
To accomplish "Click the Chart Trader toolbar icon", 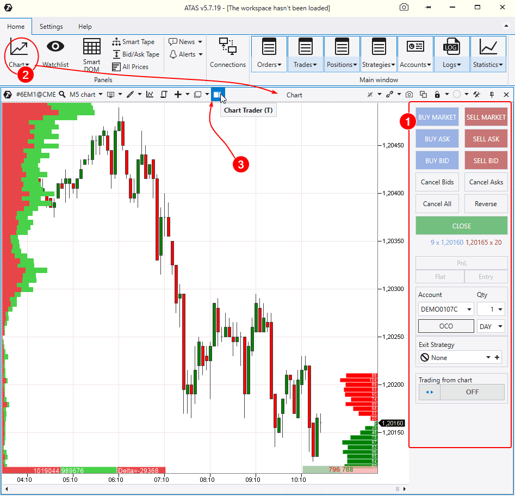I will 217,95.
